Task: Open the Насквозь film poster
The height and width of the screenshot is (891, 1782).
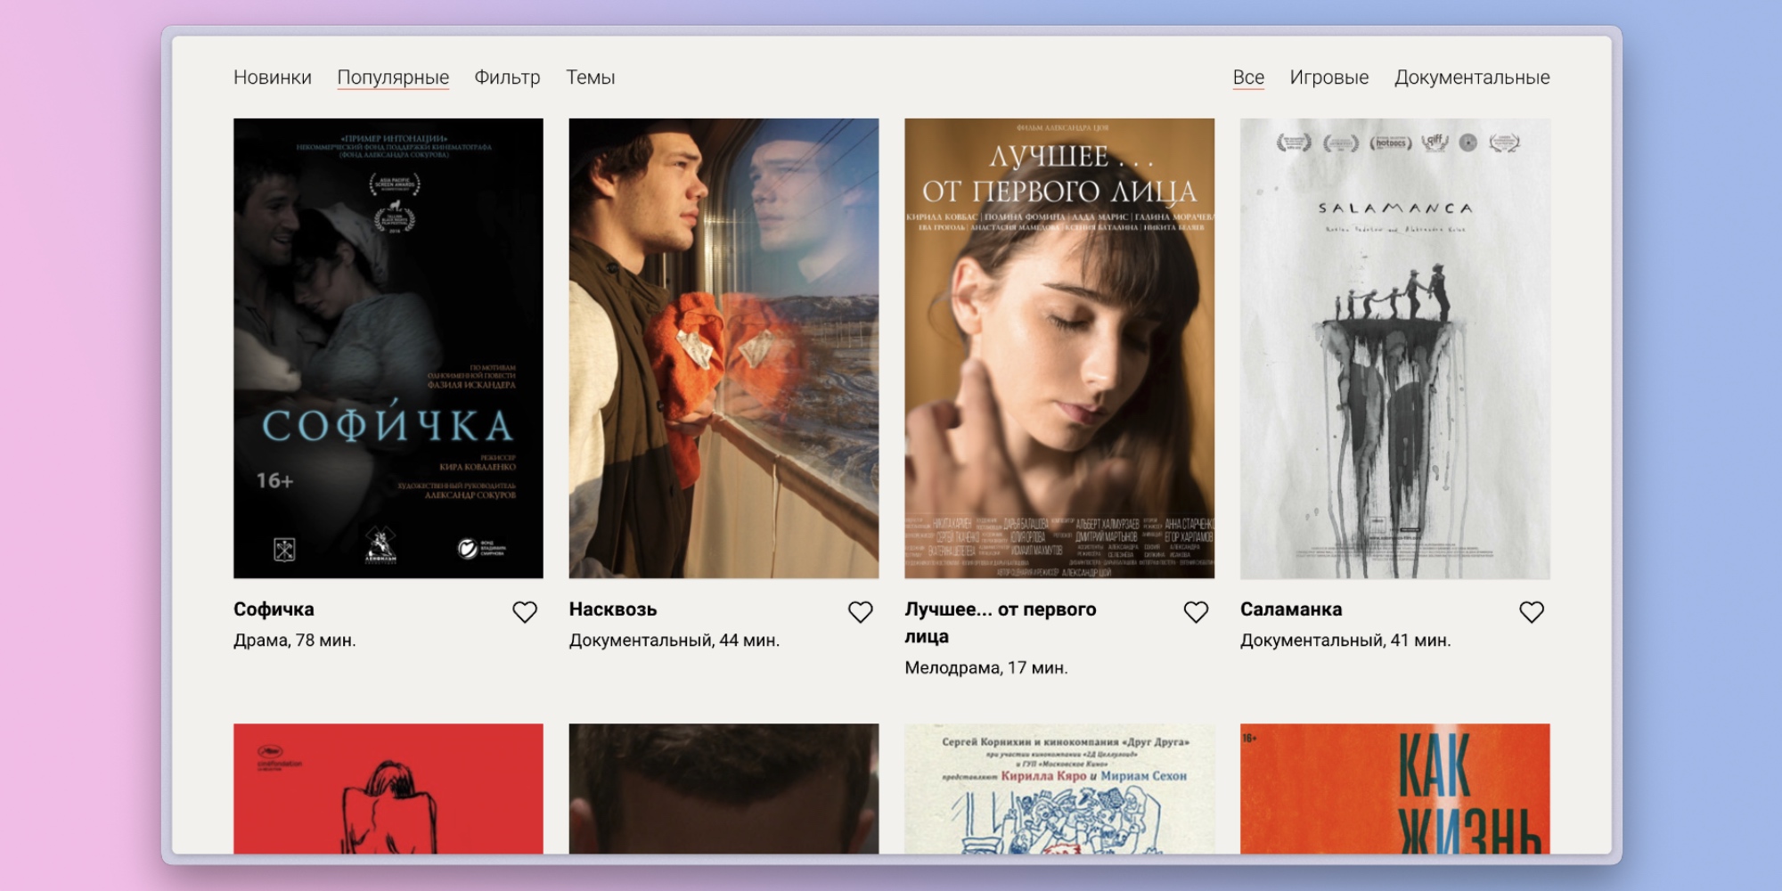Action: point(723,348)
